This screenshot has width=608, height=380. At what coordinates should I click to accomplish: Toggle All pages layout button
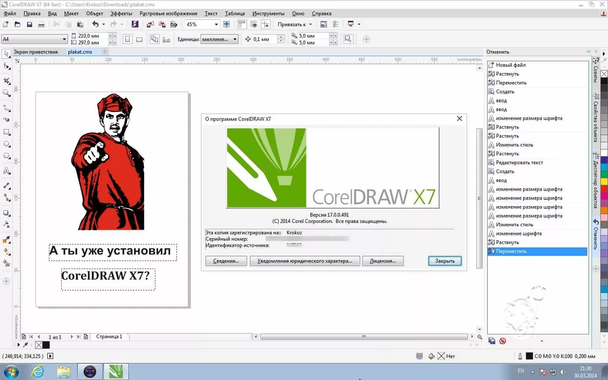[155, 39]
